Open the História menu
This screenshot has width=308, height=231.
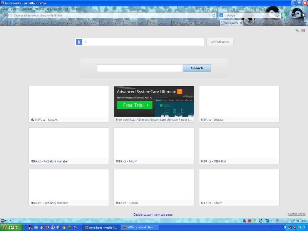click(39, 8)
